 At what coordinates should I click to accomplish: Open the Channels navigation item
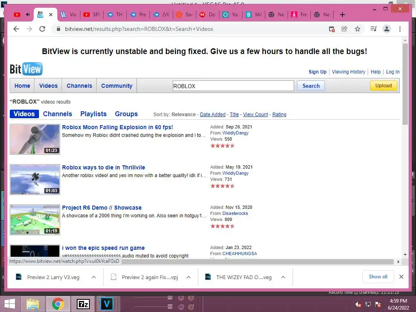[x=79, y=86]
